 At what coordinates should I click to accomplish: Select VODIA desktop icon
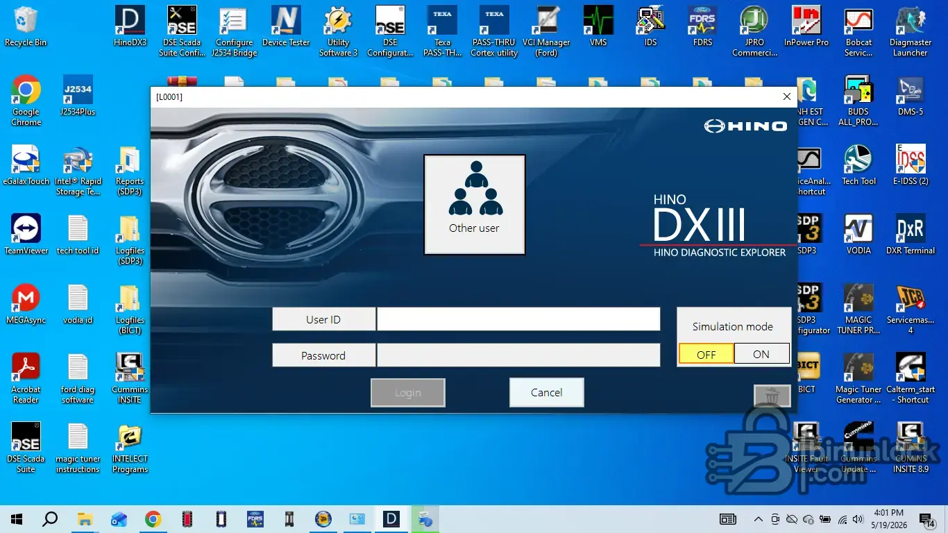[858, 235]
